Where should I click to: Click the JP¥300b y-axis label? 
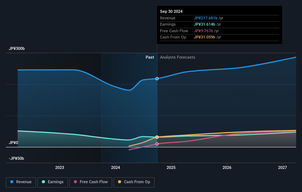point(17,48)
